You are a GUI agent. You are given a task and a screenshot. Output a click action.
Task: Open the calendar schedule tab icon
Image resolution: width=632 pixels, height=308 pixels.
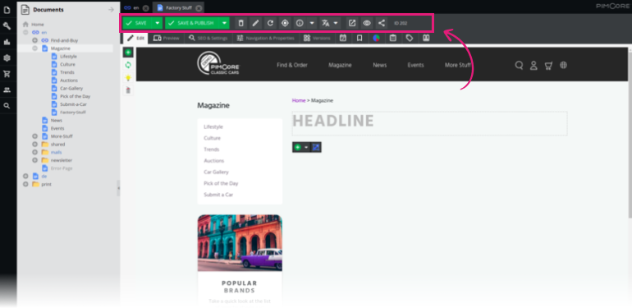coord(343,38)
